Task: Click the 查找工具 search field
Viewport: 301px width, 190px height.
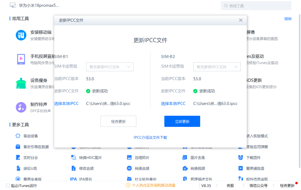Action: pyautogui.click(x=256, y=6)
